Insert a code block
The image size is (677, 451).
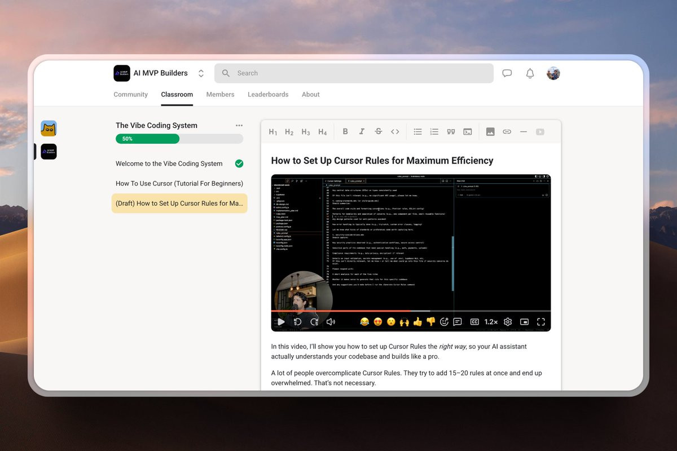pyautogui.click(x=468, y=131)
